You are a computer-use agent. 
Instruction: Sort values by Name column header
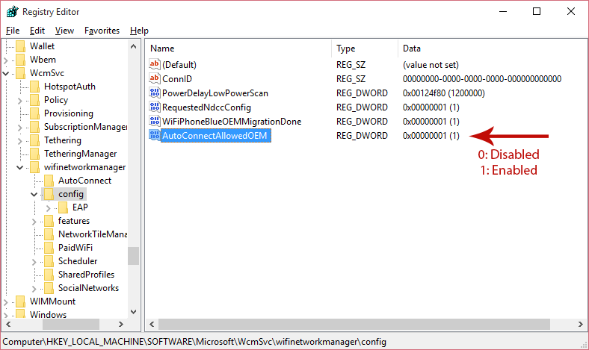(238, 48)
